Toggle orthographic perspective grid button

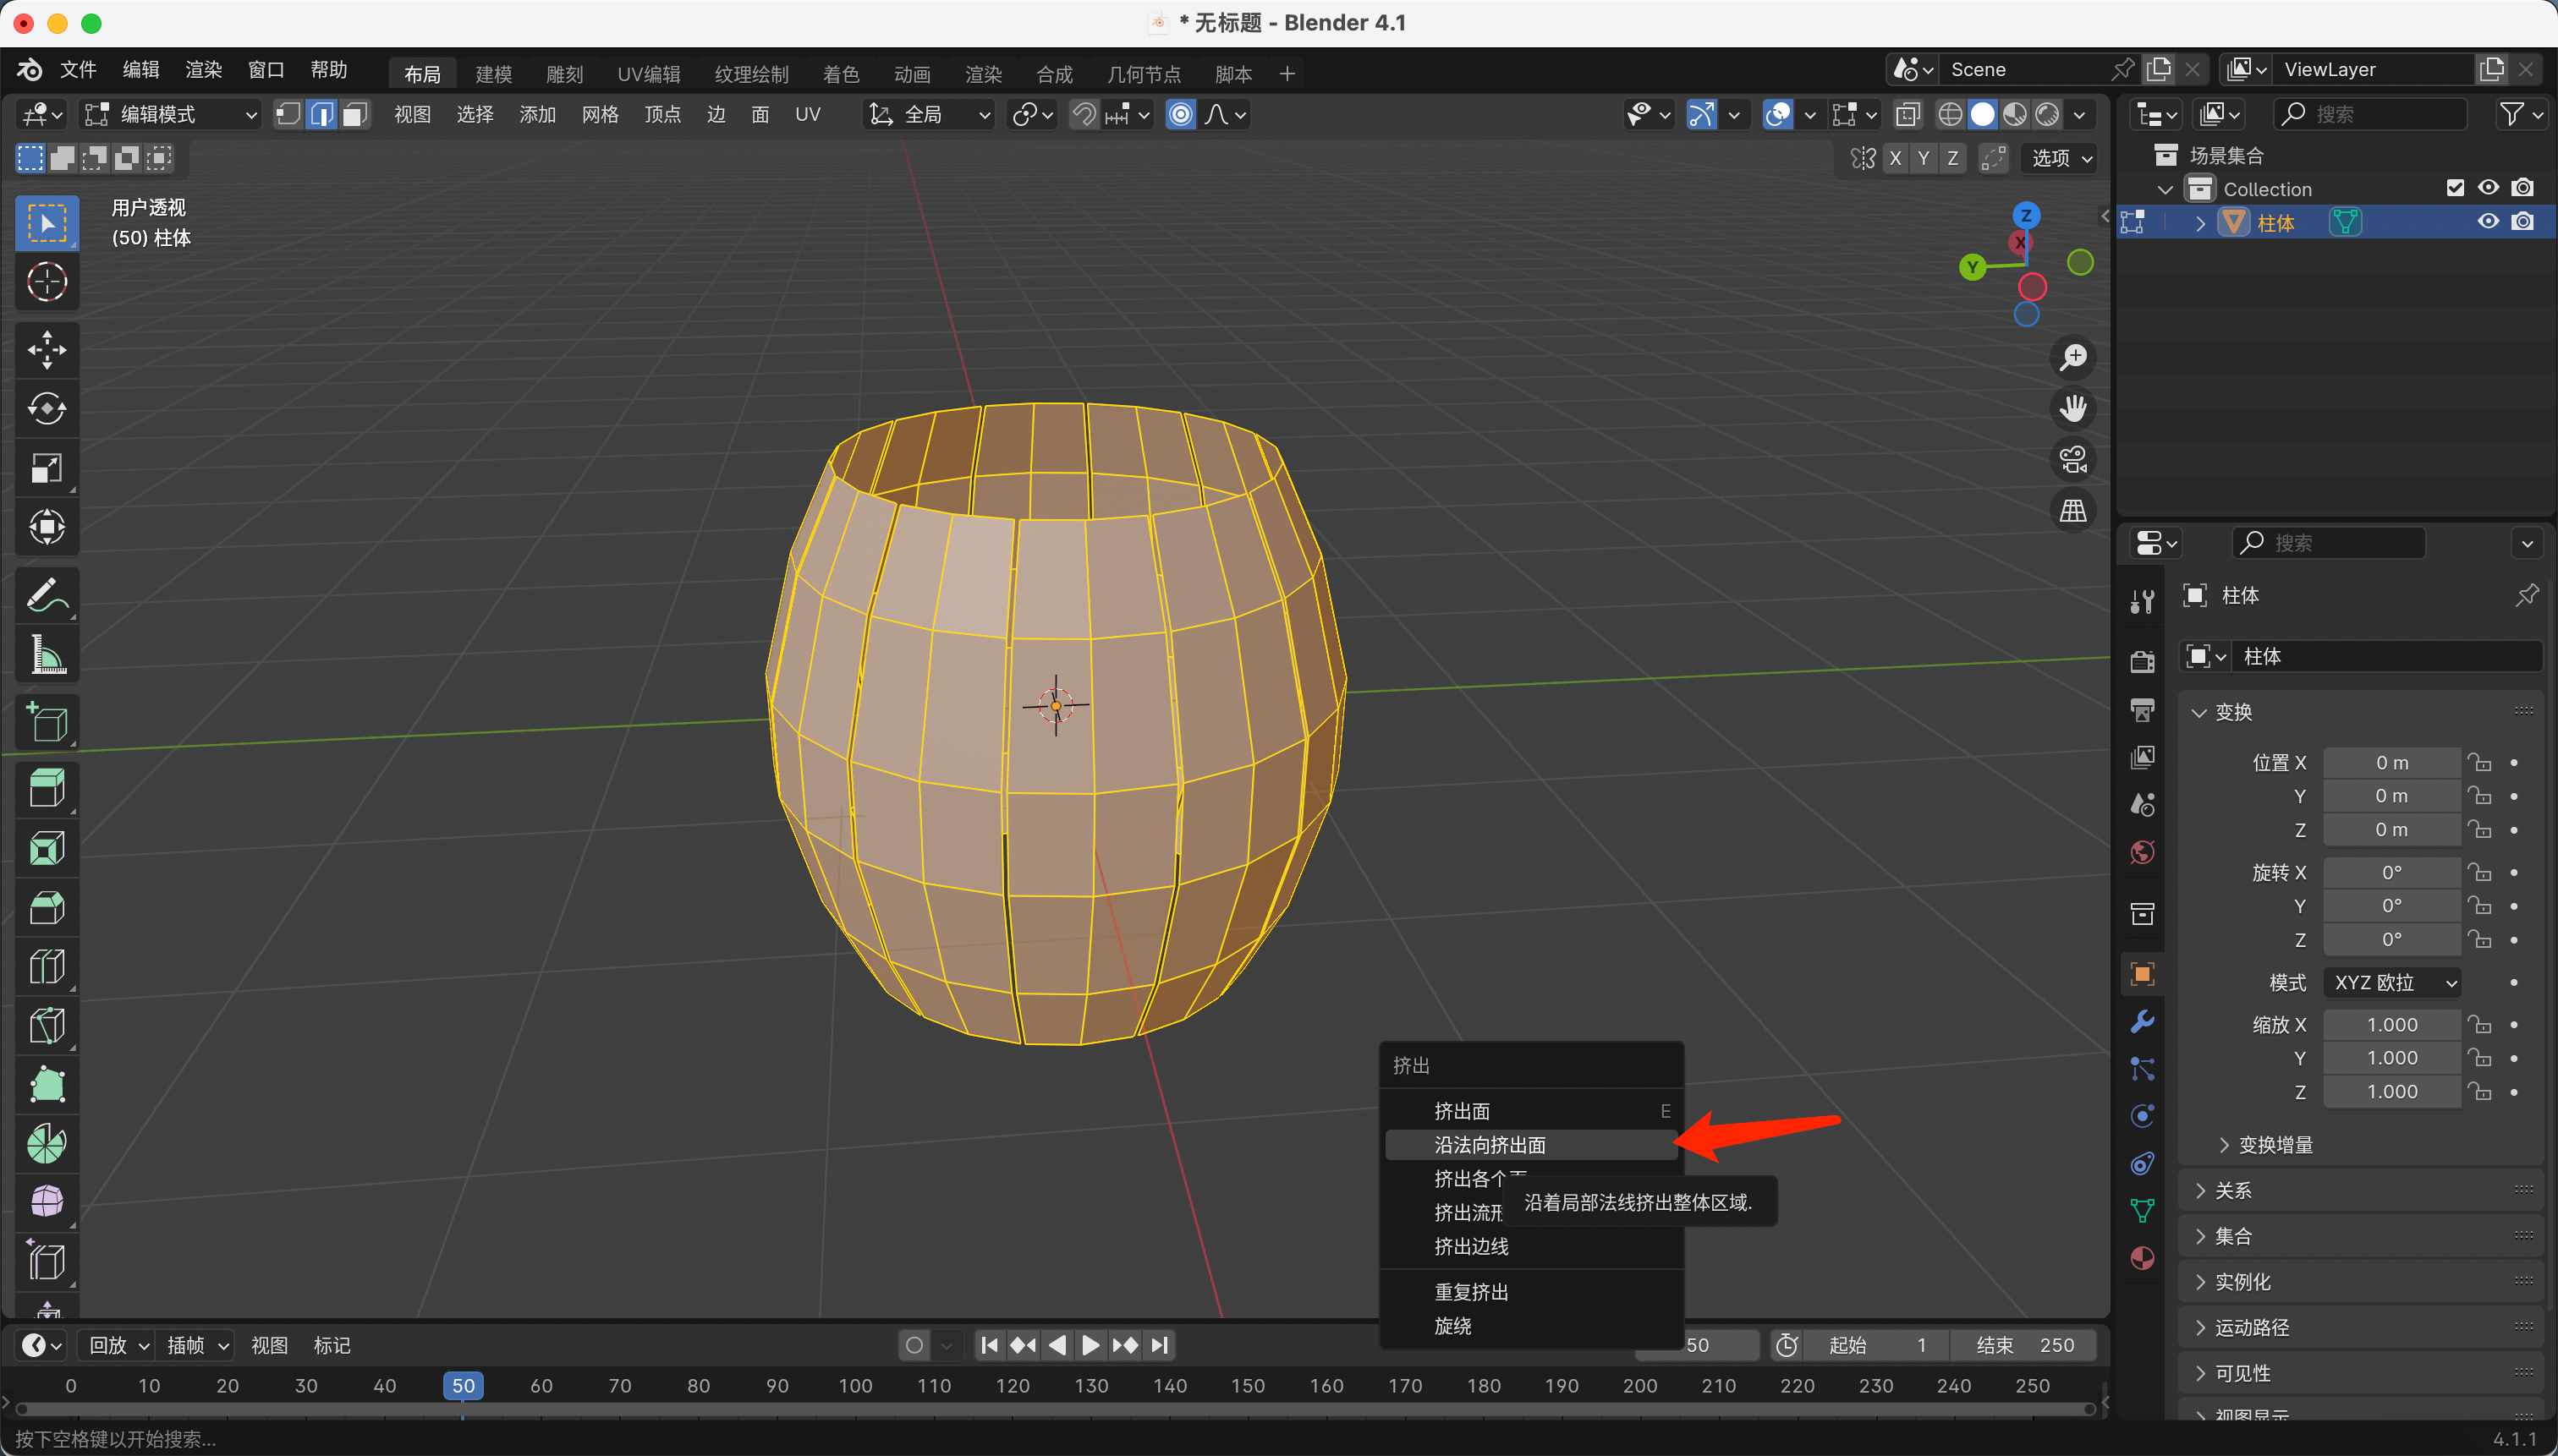pos(2072,511)
